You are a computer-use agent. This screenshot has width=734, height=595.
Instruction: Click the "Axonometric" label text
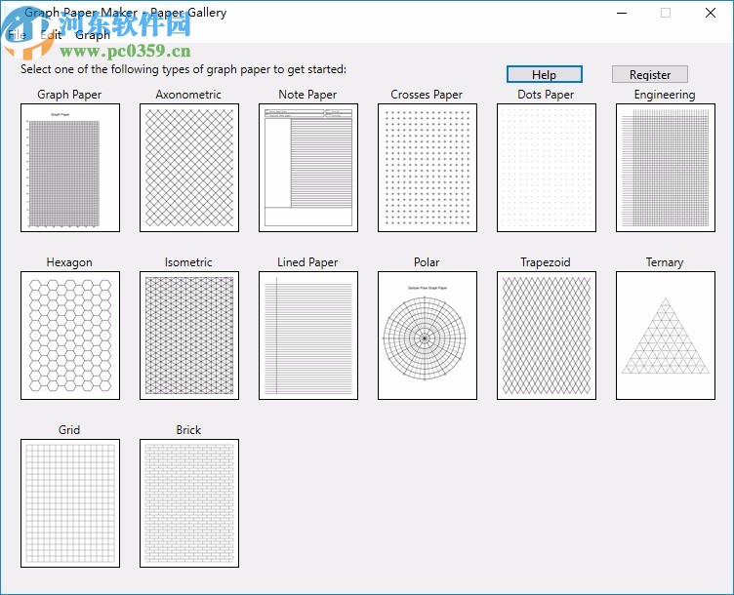188,95
